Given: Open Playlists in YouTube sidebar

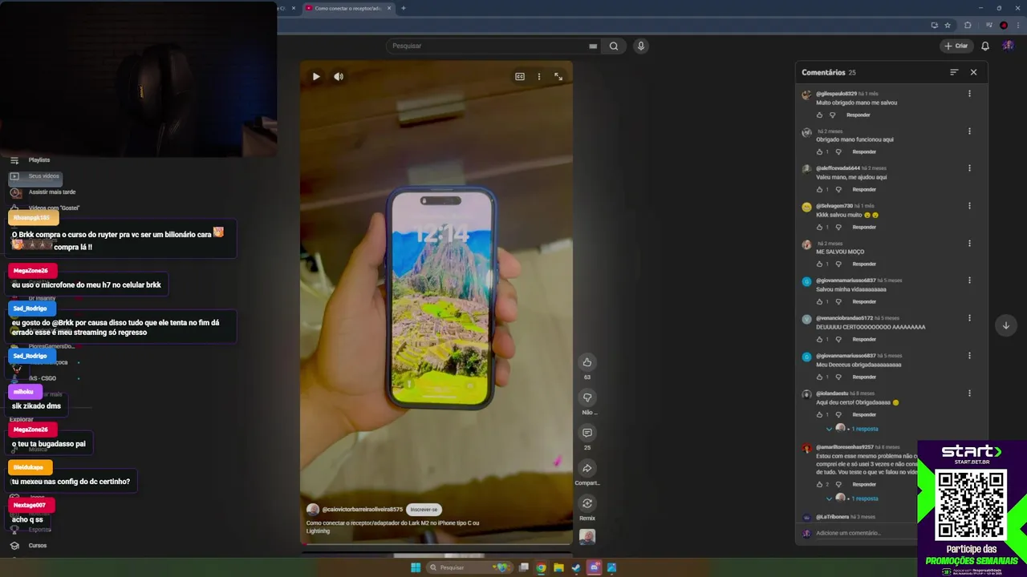Looking at the screenshot, I should [39, 160].
